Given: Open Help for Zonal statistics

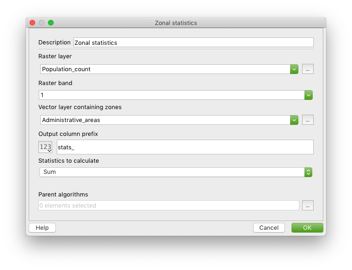Looking at the screenshot, I should coord(42,228).
